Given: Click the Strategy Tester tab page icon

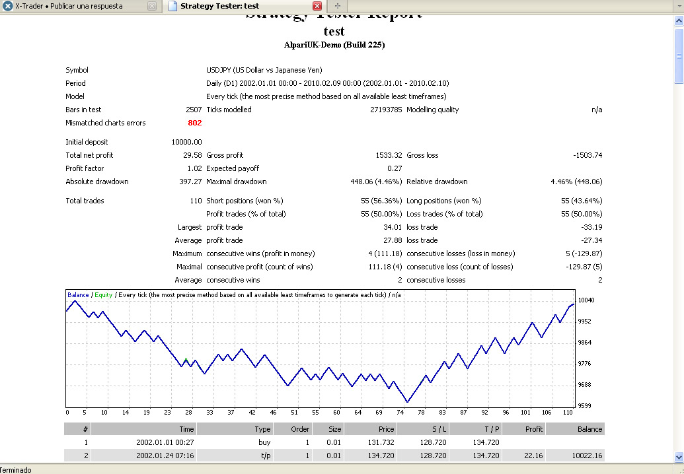Looking at the screenshot, I should tap(172, 7).
